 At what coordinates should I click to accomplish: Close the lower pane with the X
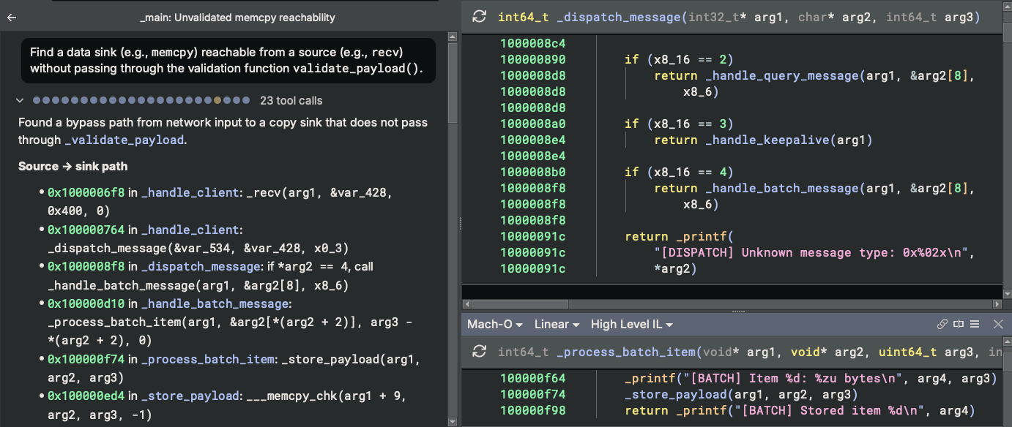[x=998, y=324]
